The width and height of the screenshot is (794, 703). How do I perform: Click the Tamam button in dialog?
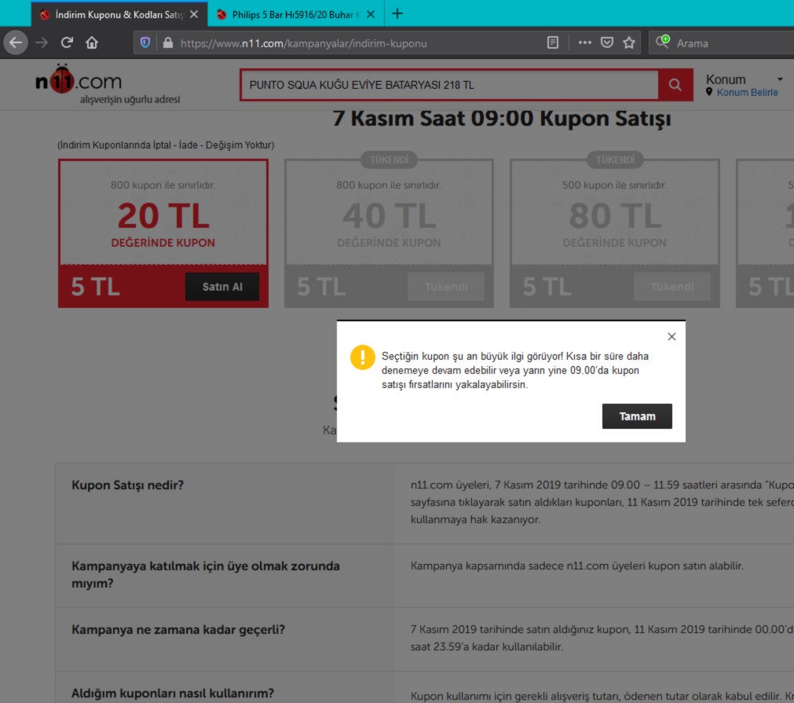637,416
